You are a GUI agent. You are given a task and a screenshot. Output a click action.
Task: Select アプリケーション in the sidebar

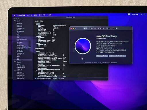point(21,75)
